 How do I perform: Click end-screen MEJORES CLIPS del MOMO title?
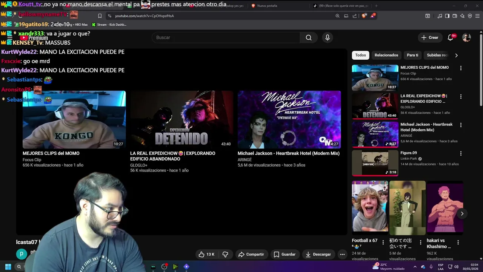(51, 153)
